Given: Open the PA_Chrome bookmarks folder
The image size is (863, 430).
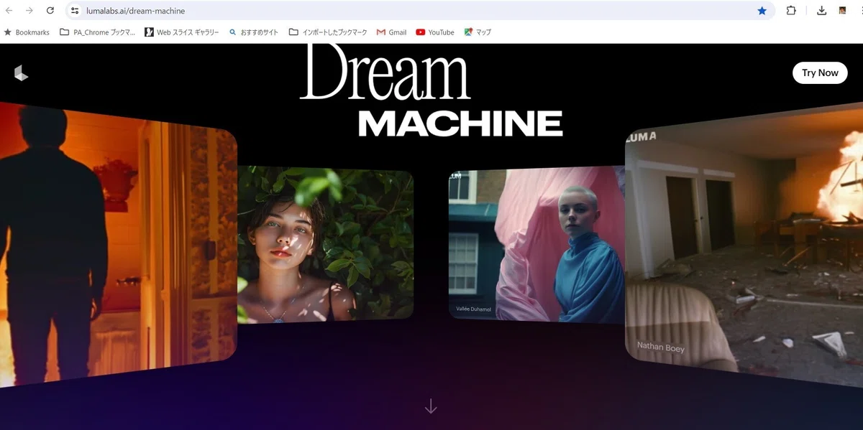Looking at the screenshot, I should pos(98,32).
